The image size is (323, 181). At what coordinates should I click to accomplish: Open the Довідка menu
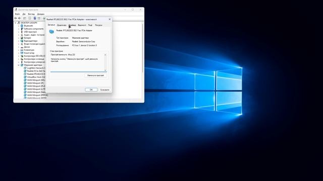pos(41,14)
